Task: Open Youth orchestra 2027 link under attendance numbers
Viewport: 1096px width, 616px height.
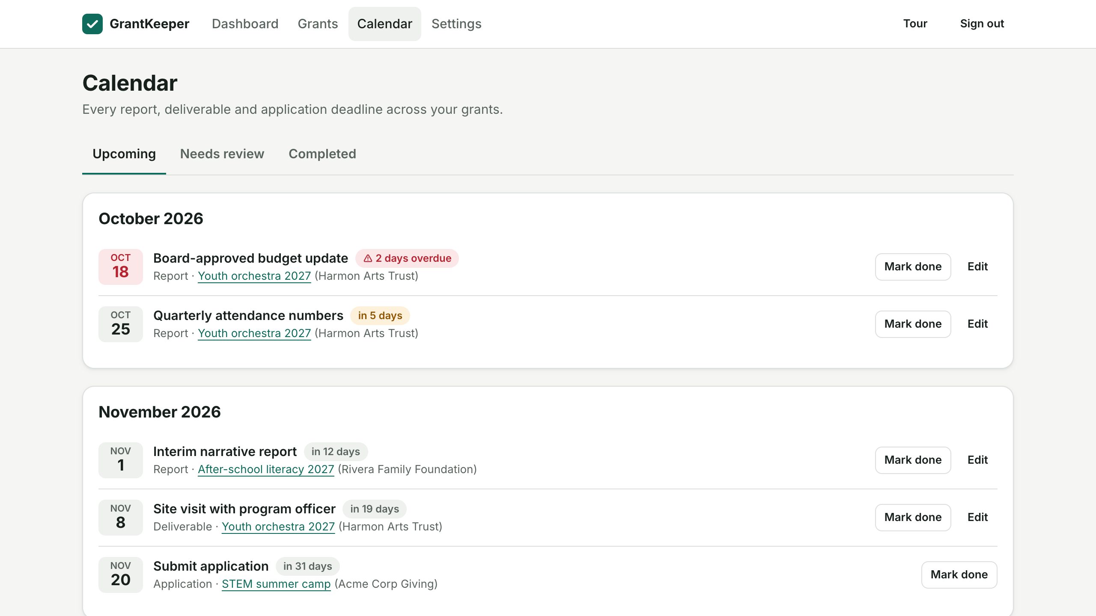Action: pos(254,334)
